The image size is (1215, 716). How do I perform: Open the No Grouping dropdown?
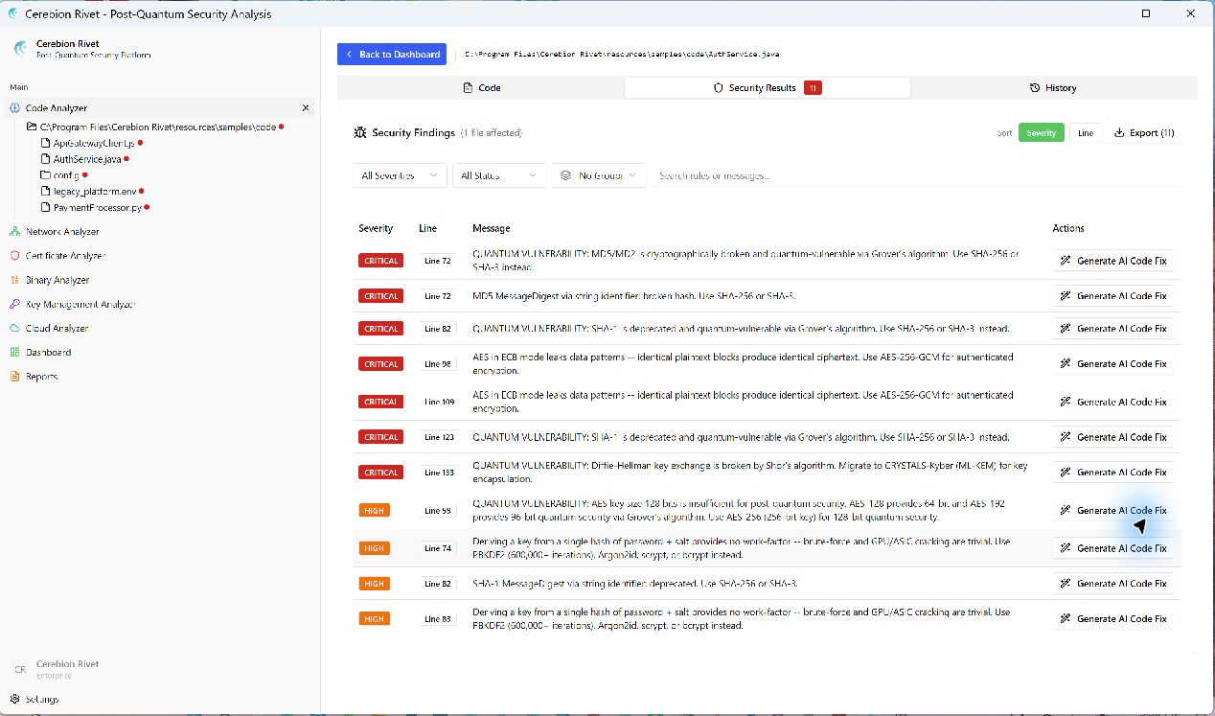(x=600, y=176)
